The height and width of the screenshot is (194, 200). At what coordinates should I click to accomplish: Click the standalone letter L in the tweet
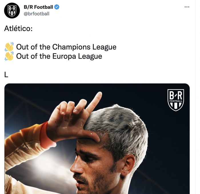pyautogui.click(x=6, y=75)
